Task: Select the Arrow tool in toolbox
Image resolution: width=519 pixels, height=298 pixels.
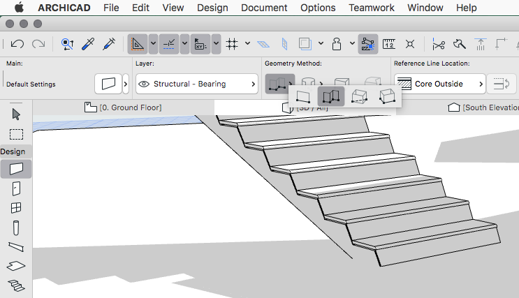Action: (16, 114)
